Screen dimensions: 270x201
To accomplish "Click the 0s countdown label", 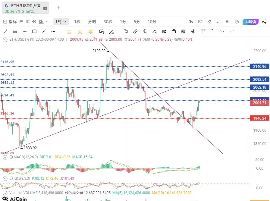I will click(191, 22).
